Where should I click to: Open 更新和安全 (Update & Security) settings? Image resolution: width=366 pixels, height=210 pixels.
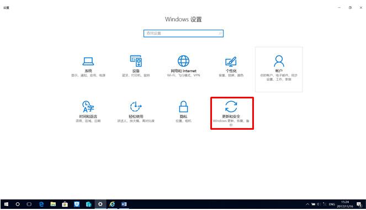pyautogui.click(x=232, y=113)
